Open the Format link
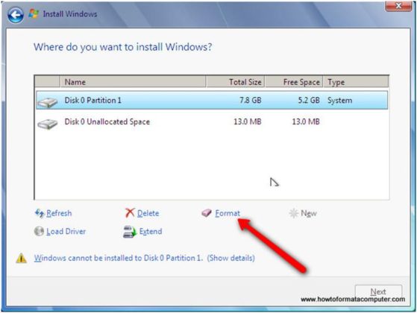Screen dimensions: 417x313 click(228, 213)
